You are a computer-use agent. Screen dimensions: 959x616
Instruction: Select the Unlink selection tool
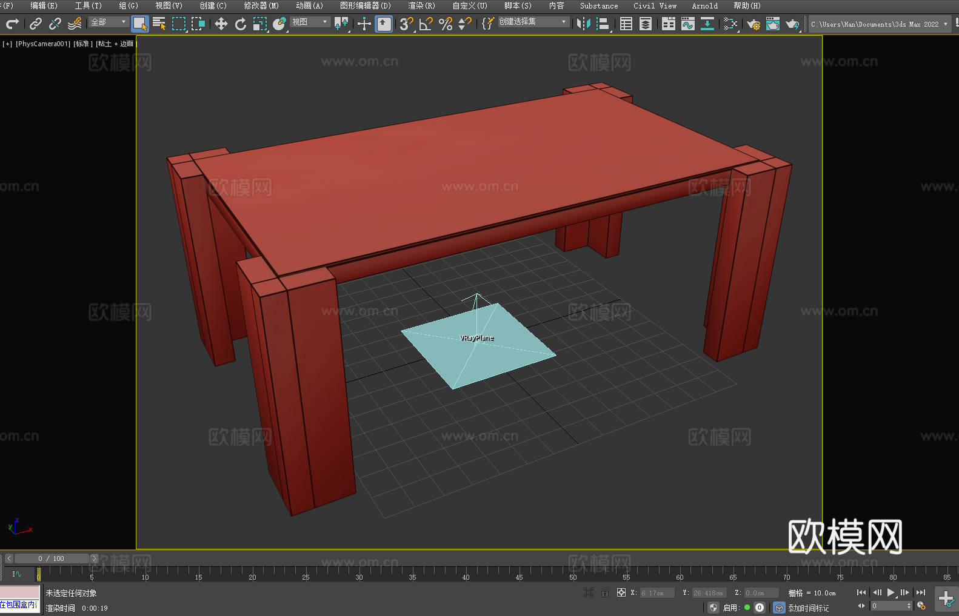pos(55,24)
